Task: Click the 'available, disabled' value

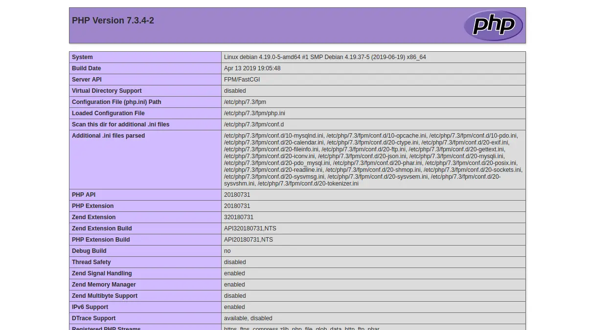Action: [x=248, y=318]
